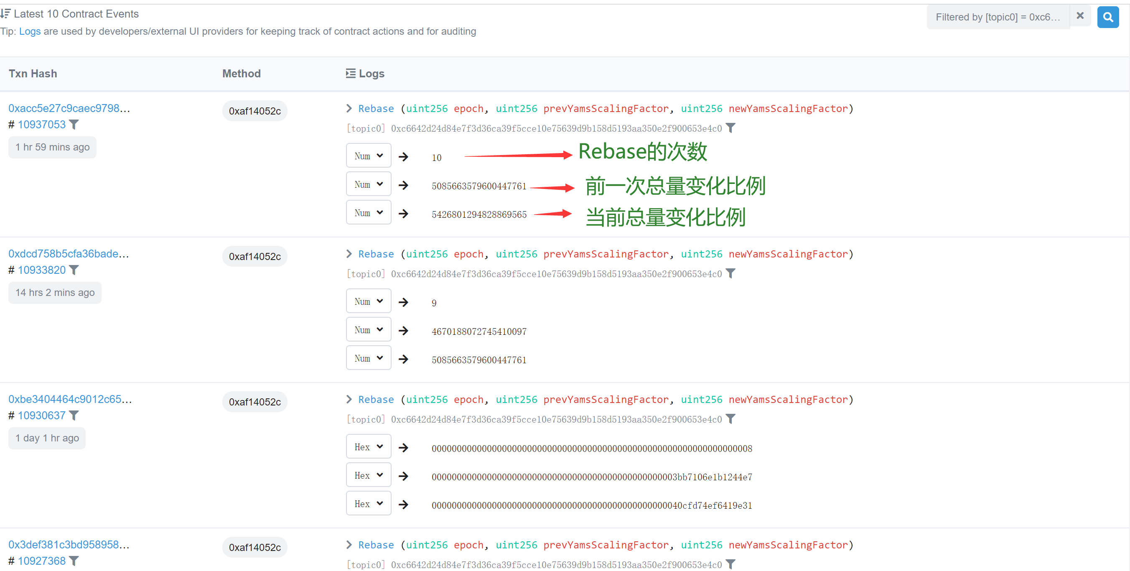The image size is (1130, 571).
Task: Click filter icon next to block 10930637
Action: tap(74, 415)
